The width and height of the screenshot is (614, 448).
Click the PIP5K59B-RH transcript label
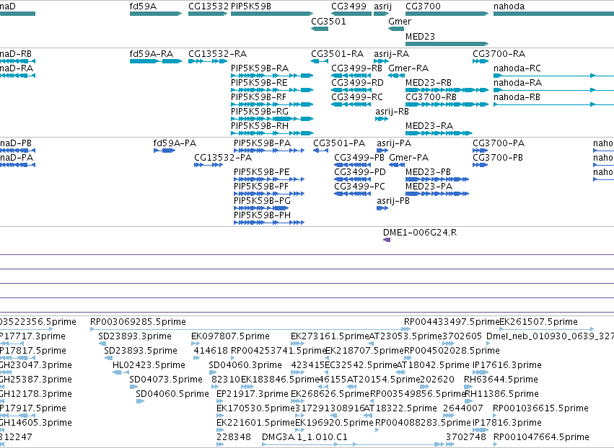pyautogui.click(x=260, y=126)
